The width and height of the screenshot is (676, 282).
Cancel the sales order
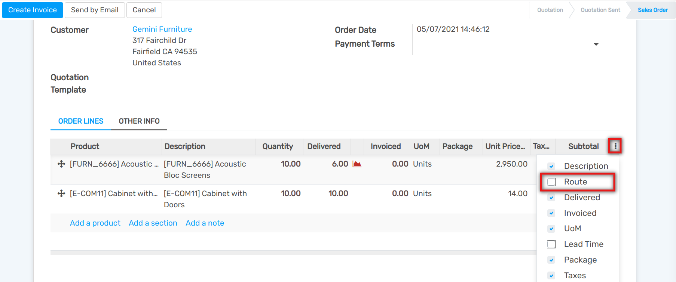(x=144, y=10)
